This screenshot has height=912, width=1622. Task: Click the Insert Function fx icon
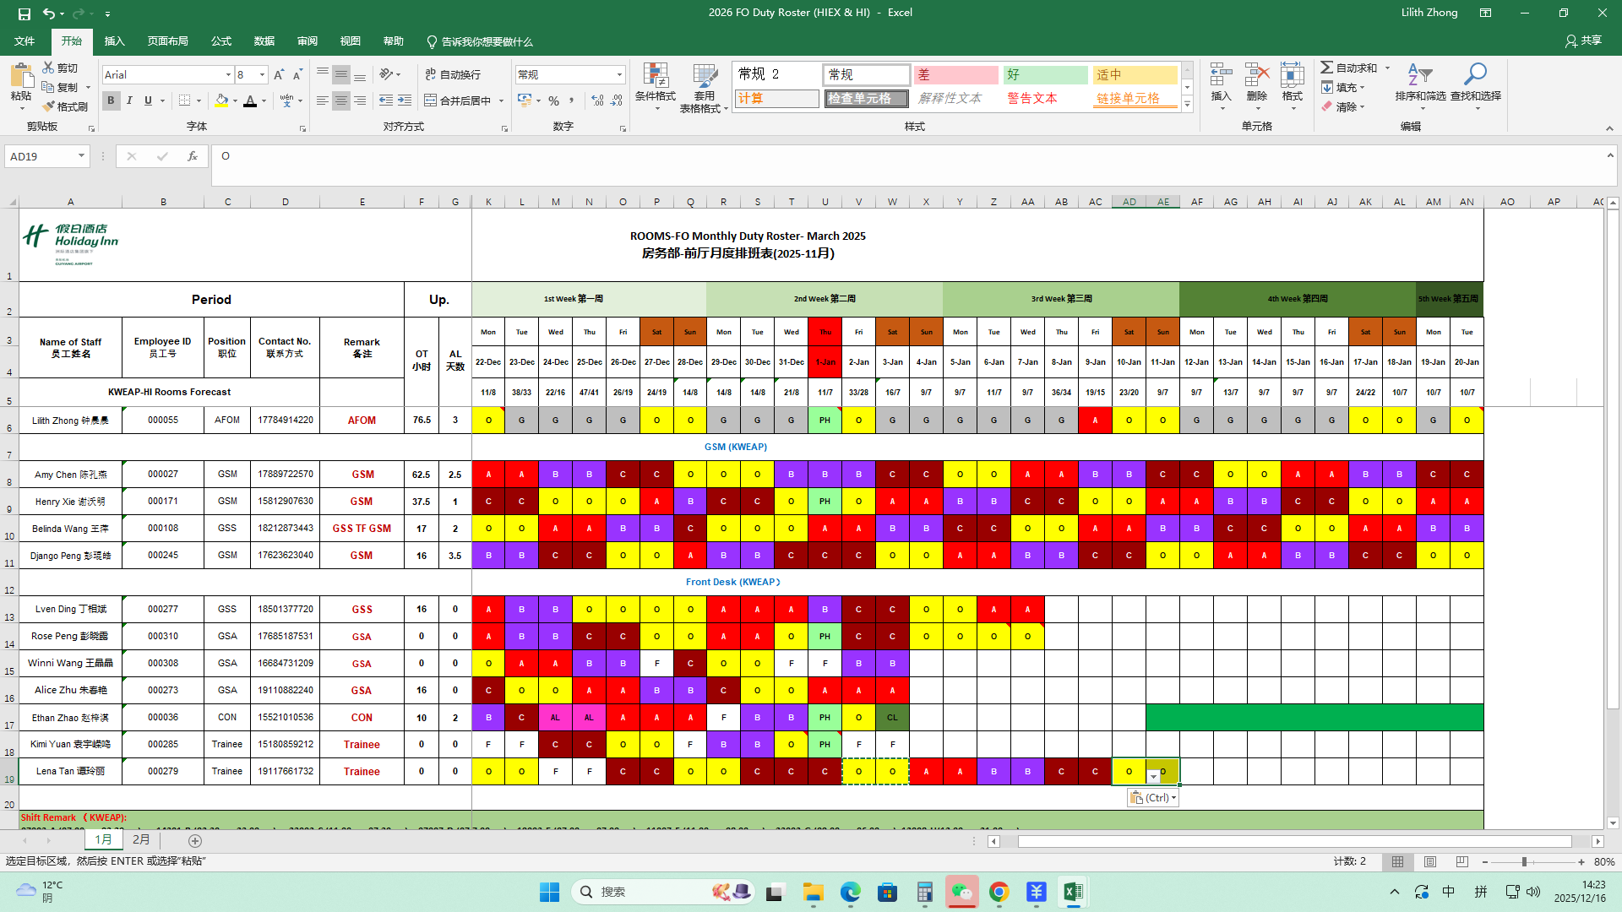coord(193,156)
